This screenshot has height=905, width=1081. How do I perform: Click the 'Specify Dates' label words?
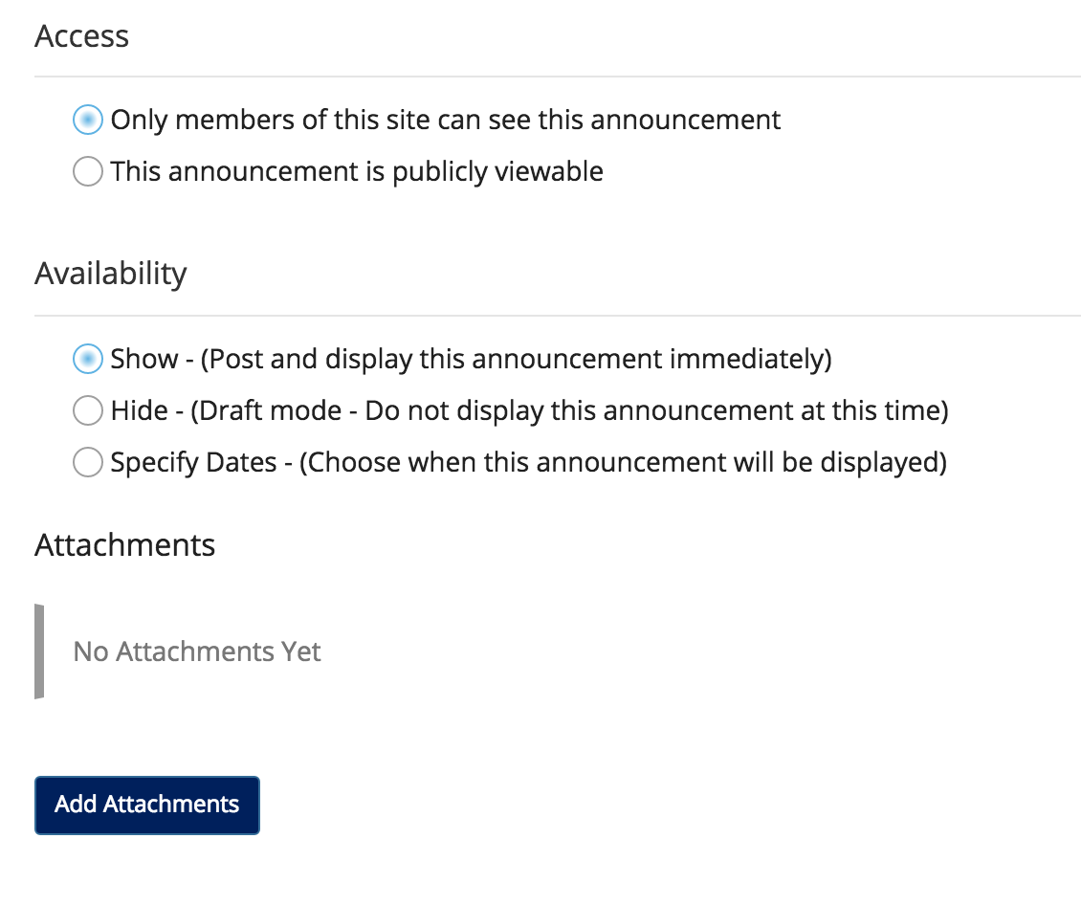click(x=193, y=463)
